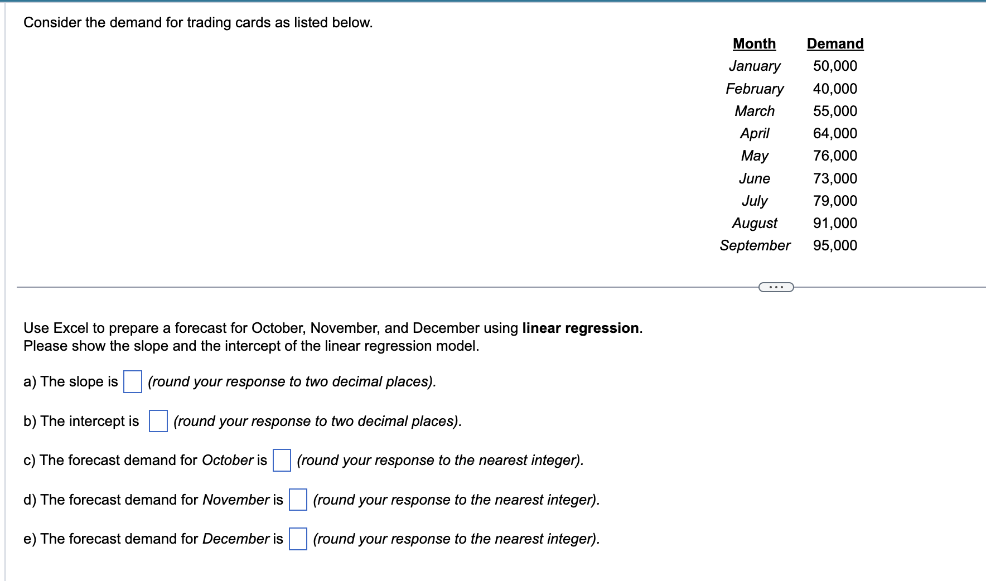
Task: Click the October forecast input box
Action: [282, 462]
